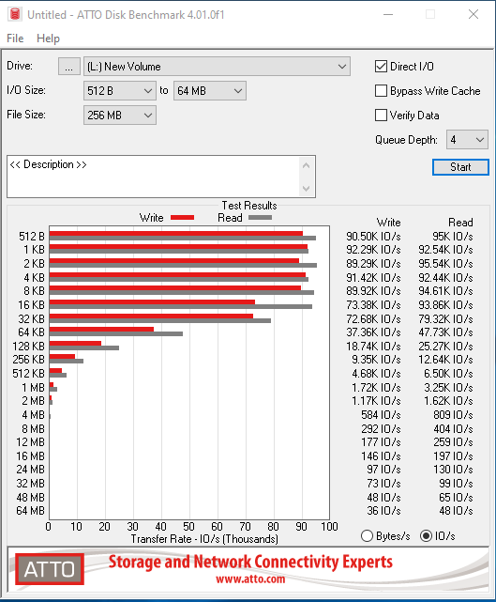
Task: Select the Bytes/s radio button
Action: tap(367, 536)
